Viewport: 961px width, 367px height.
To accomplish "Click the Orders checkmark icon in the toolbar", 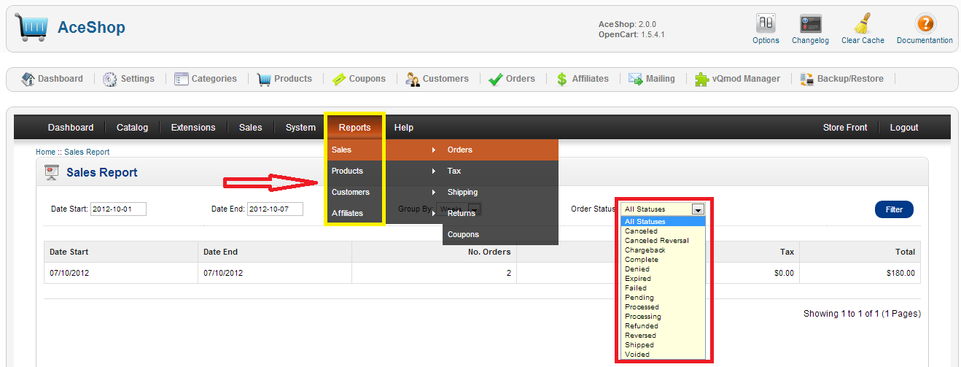I will [x=496, y=79].
